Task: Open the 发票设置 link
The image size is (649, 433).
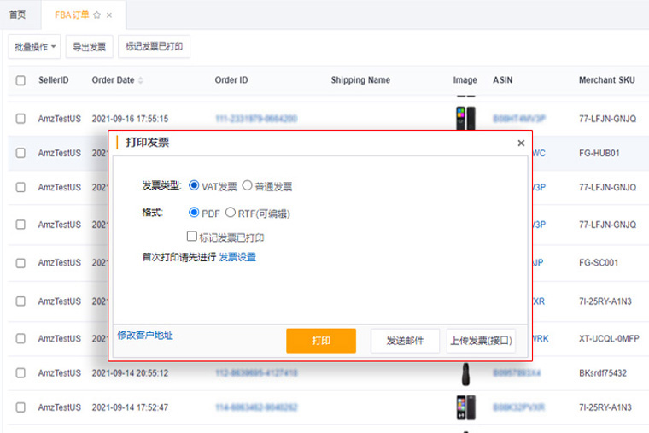Action: tap(237, 257)
